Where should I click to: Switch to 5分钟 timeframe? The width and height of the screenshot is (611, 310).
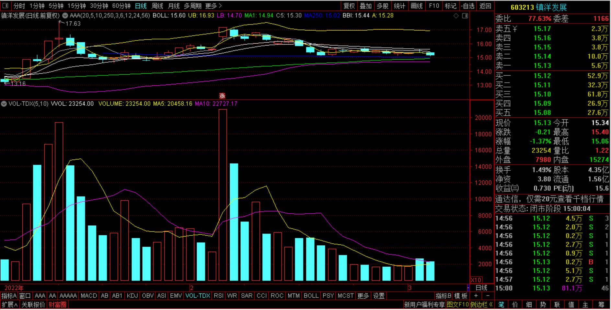tap(56, 6)
